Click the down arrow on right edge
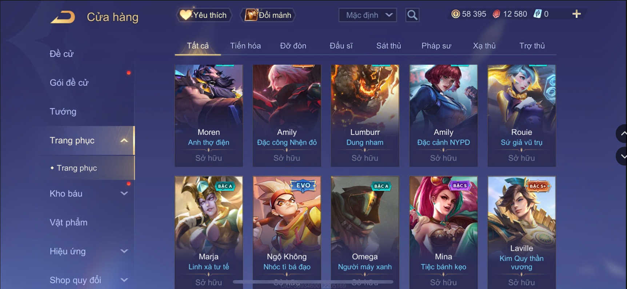This screenshot has width=627, height=289. (623, 156)
